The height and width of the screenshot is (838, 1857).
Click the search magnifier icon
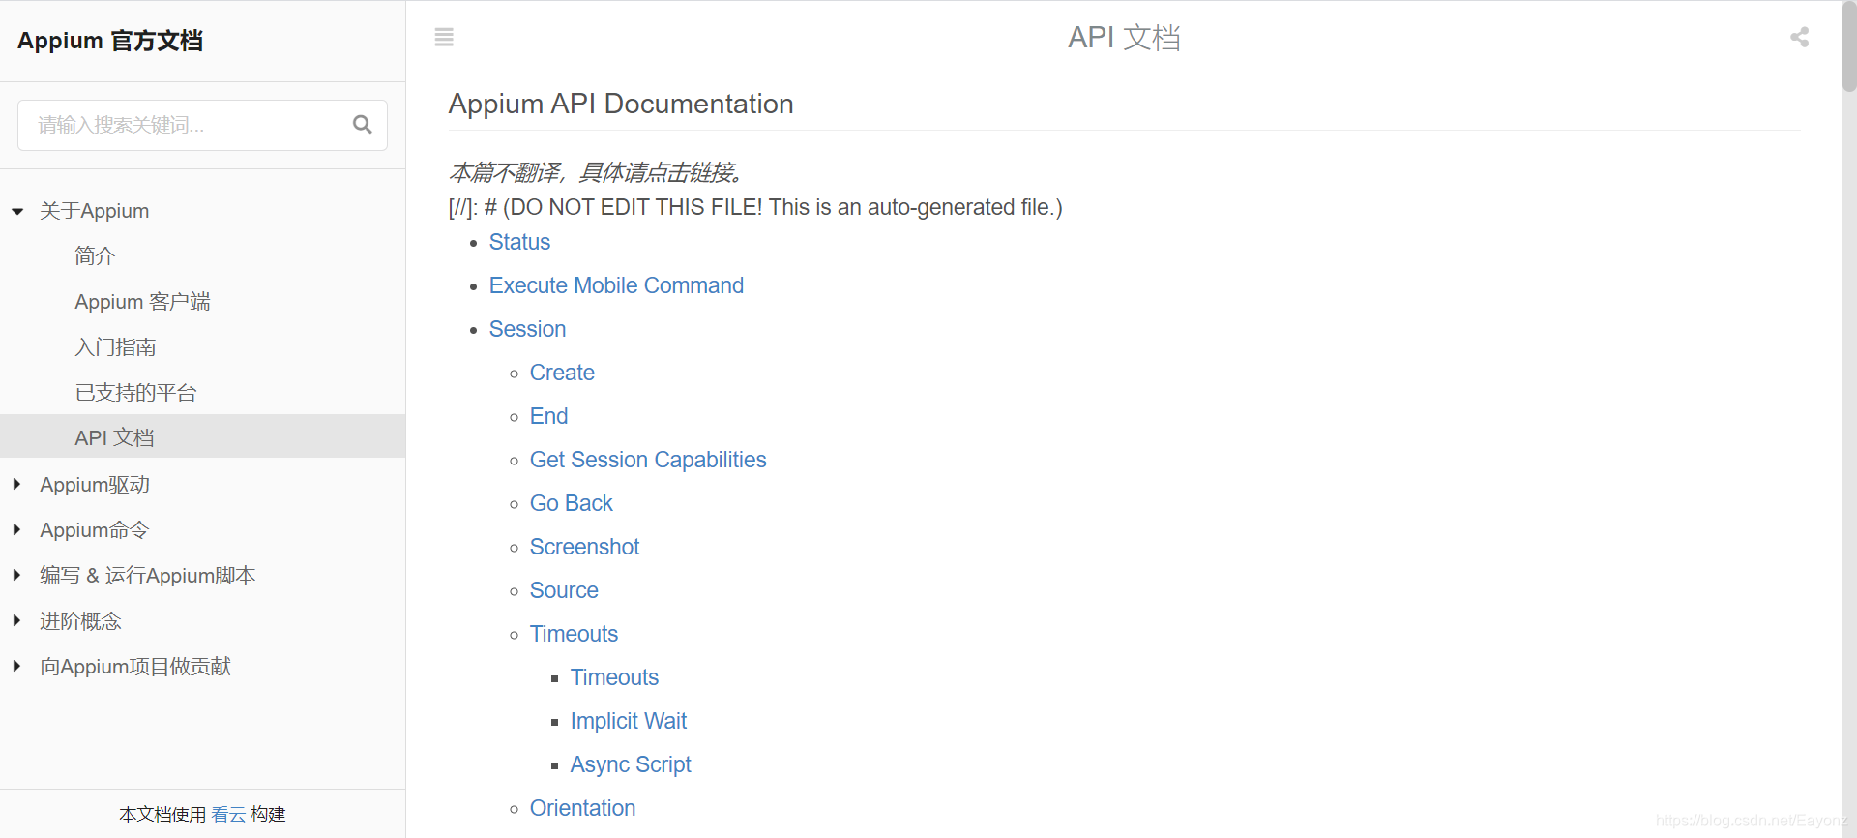pos(363,124)
